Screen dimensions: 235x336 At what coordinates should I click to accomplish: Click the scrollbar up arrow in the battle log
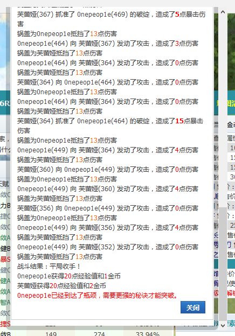[x=223, y=12]
